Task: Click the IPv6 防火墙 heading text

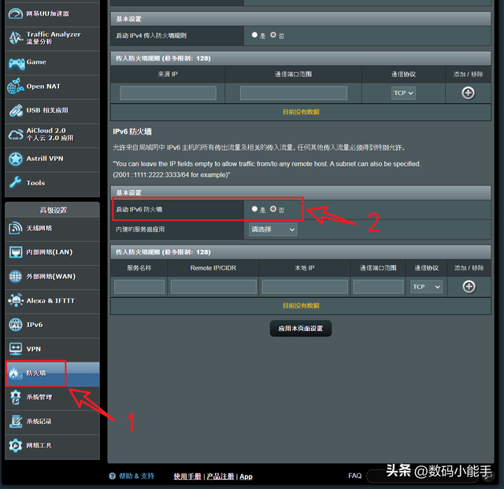Action: (x=132, y=131)
